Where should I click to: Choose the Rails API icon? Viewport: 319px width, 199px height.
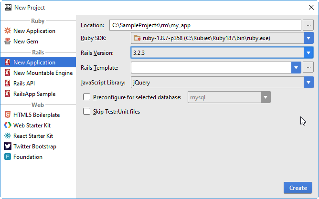coord(8,84)
